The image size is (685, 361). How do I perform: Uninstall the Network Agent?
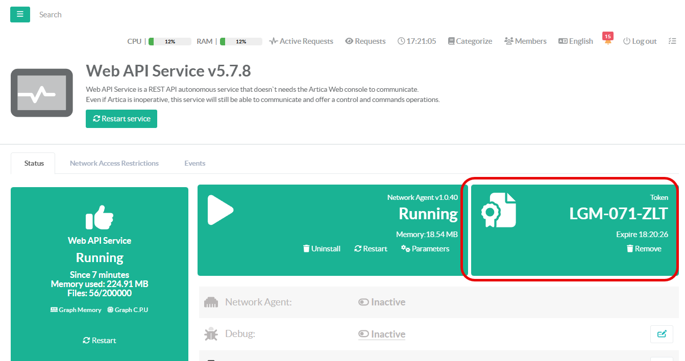tap(322, 249)
